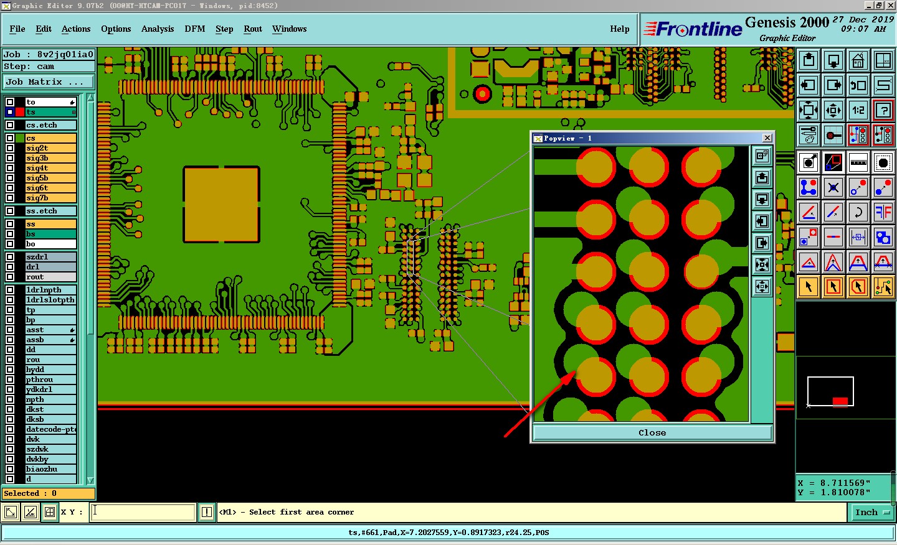The image size is (897, 545).
Task: Click the pan up view icon
Action: pos(809,60)
